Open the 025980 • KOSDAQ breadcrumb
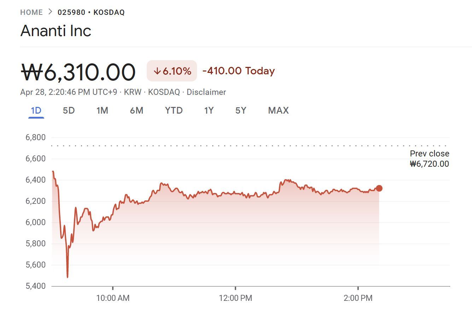472x309 pixels. tap(91, 12)
